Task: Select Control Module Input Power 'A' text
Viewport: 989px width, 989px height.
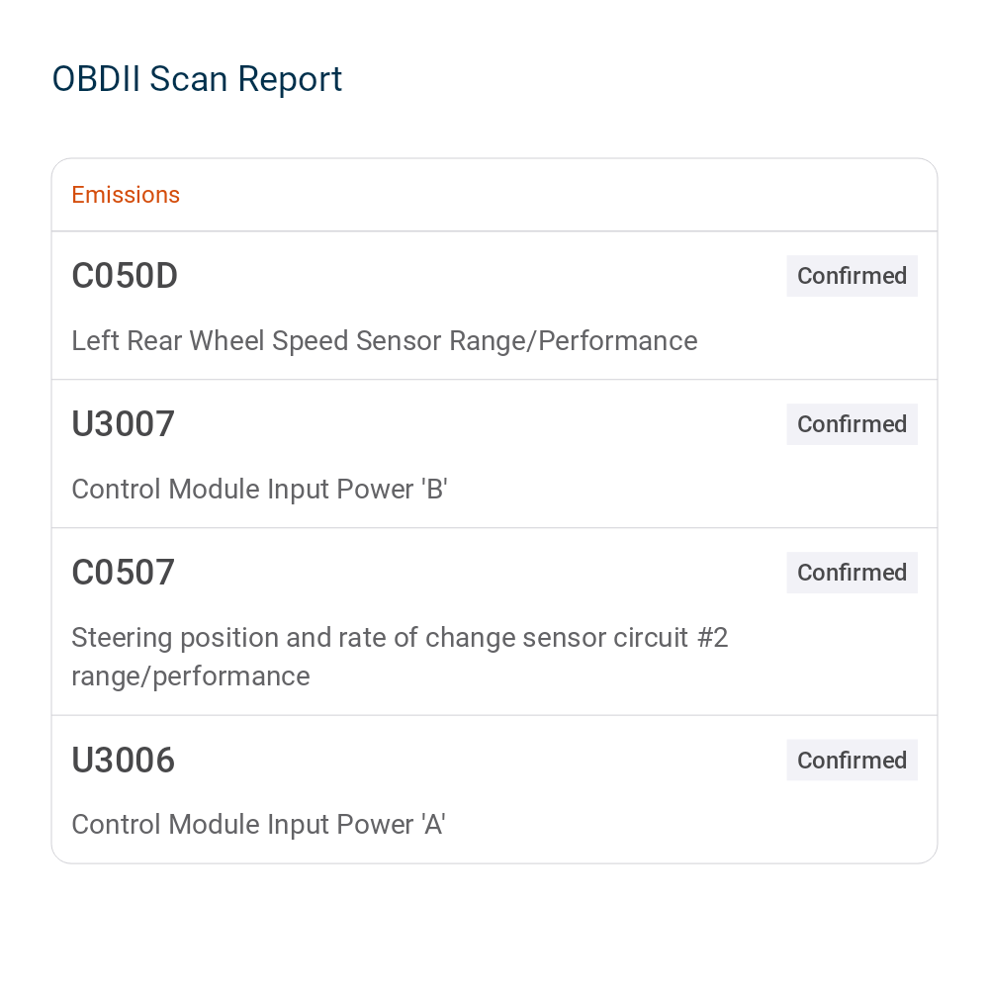Action: click(258, 825)
